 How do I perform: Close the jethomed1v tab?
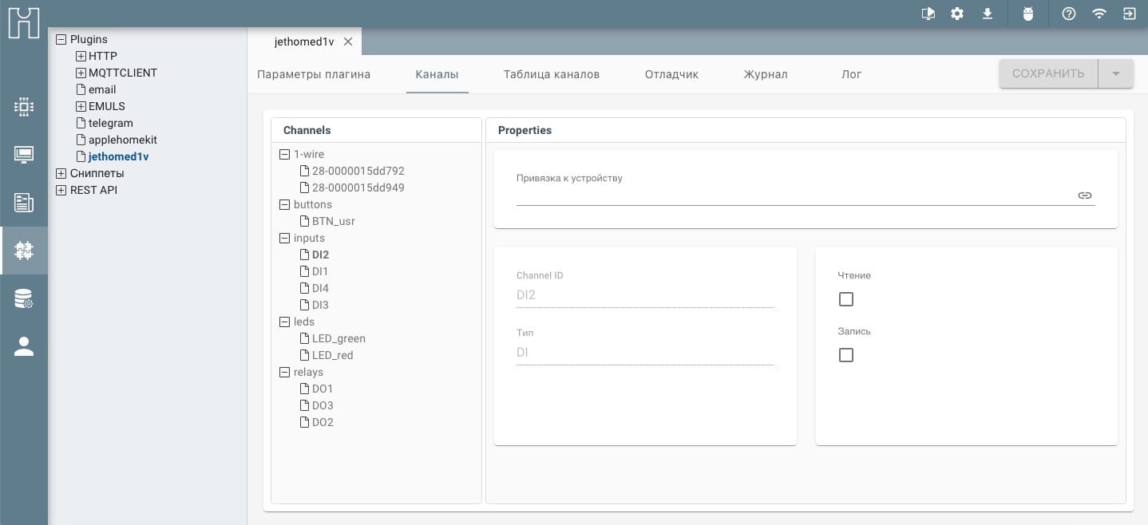(348, 41)
